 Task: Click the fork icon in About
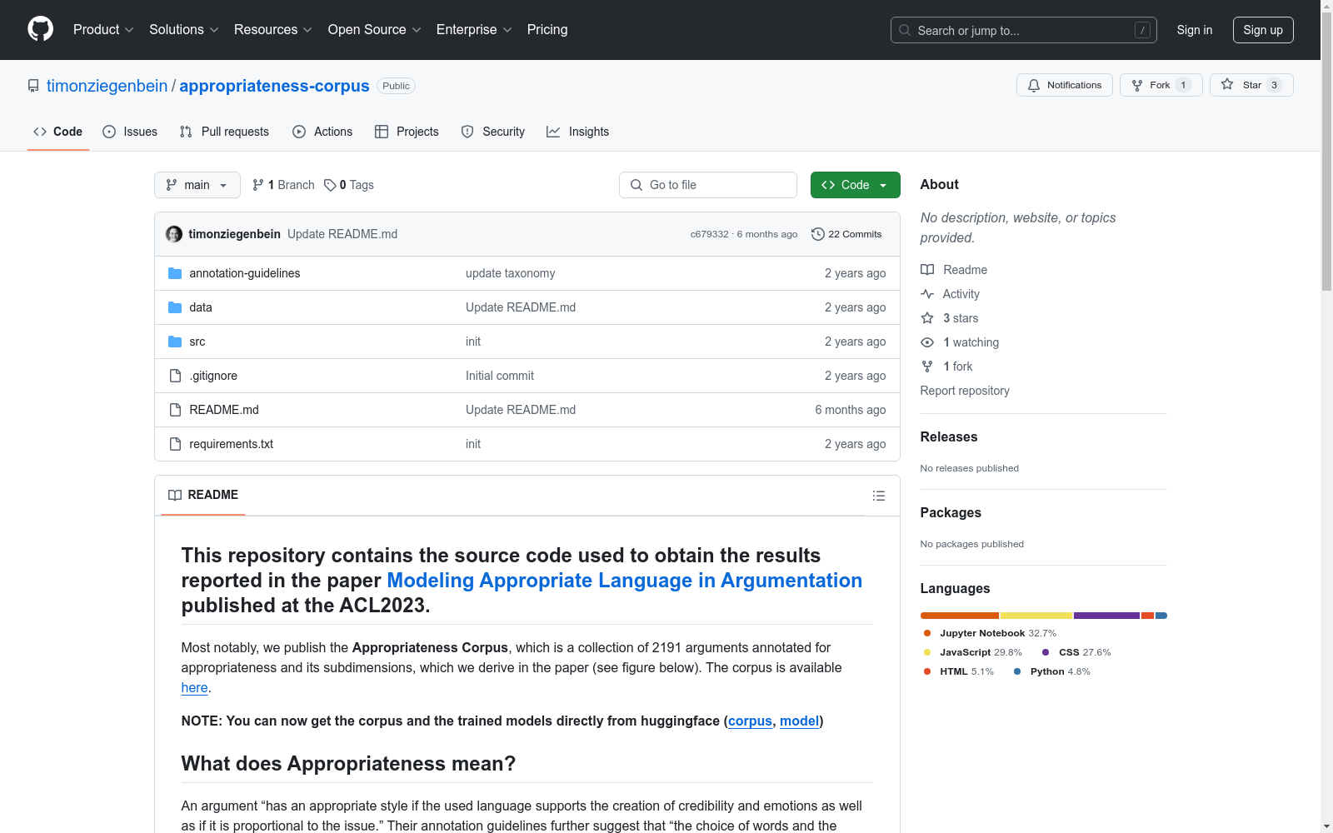[x=927, y=367]
